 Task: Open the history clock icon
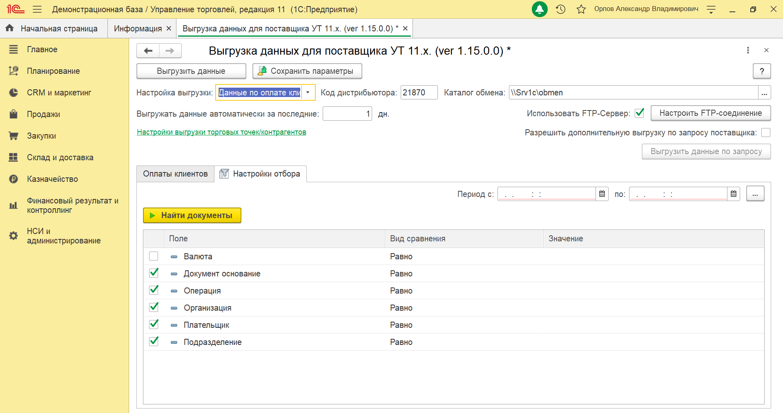point(560,9)
